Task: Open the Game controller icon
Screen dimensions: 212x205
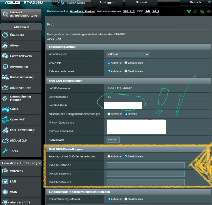Action: tap(5, 109)
